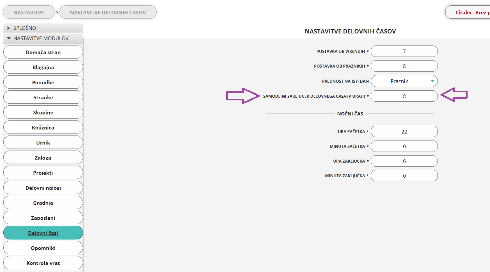The height and width of the screenshot is (272, 490).
Task: Collapse the NASTAVITVE MODULOV section
Action: (43, 38)
